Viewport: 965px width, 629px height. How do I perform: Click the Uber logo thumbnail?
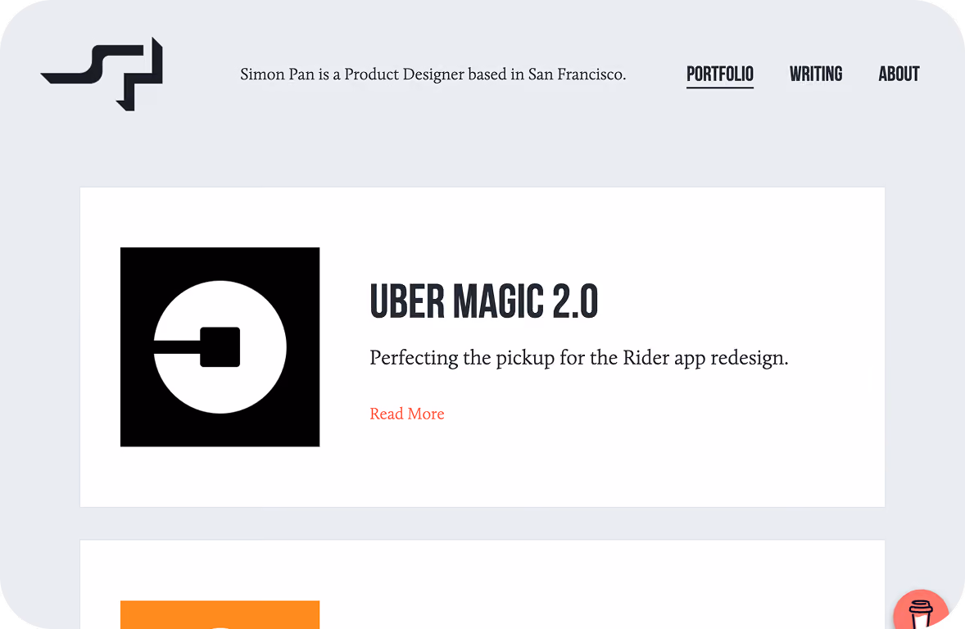pyautogui.click(x=220, y=347)
